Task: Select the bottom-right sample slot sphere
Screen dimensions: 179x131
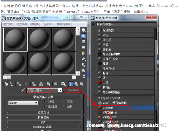Action: click(x=64, y=63)
